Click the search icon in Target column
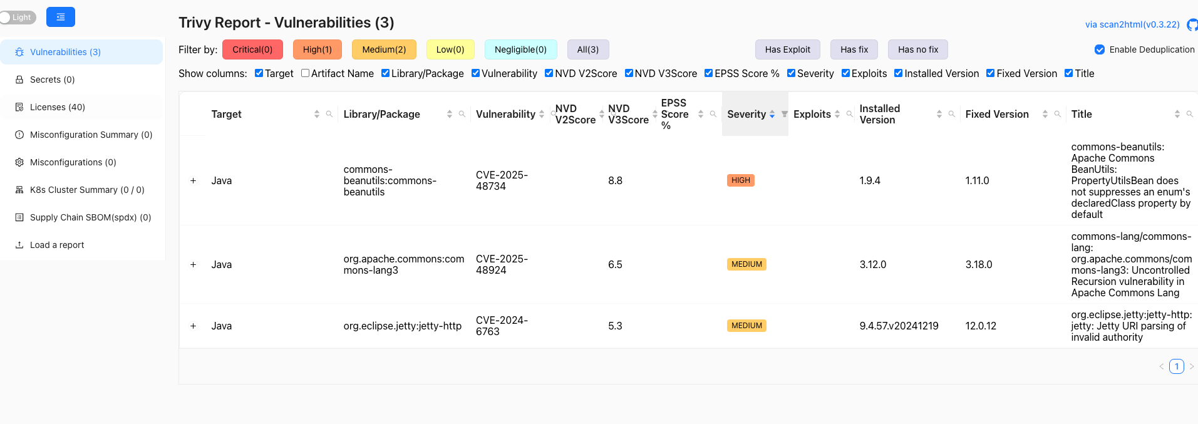Screen dimensions: 1198x424 329,114
